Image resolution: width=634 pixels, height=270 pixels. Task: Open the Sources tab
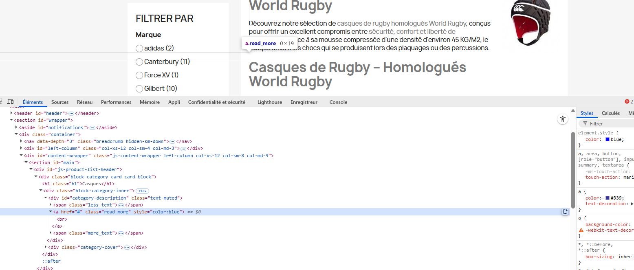(60, 102)
